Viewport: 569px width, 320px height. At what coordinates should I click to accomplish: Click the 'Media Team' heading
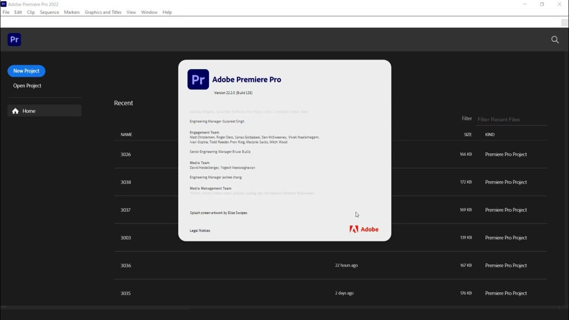(x=200, y=163)
